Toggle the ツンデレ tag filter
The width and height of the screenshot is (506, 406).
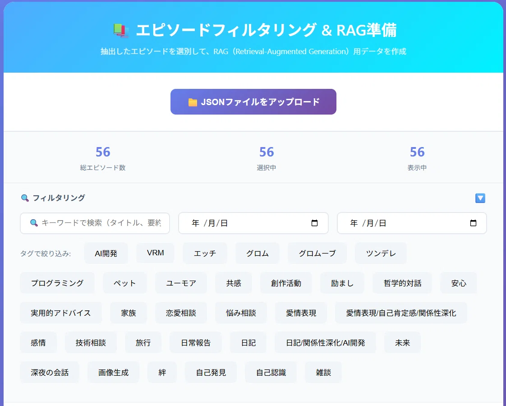point(381,254)
